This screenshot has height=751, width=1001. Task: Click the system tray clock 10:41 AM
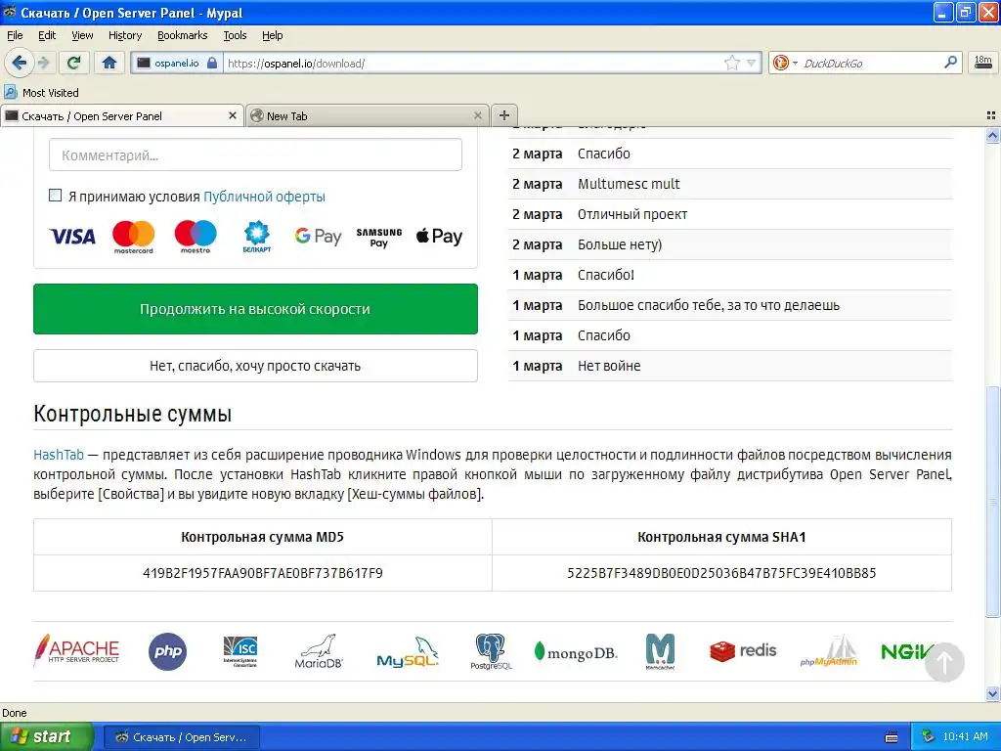tap(965, 736)
